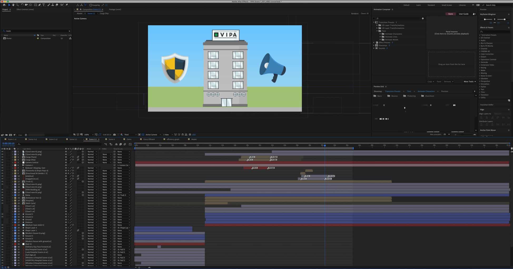Open the viewer magnification dropdown showing 100%
This screenshot has width=513, height=269.
coord(88,135)
